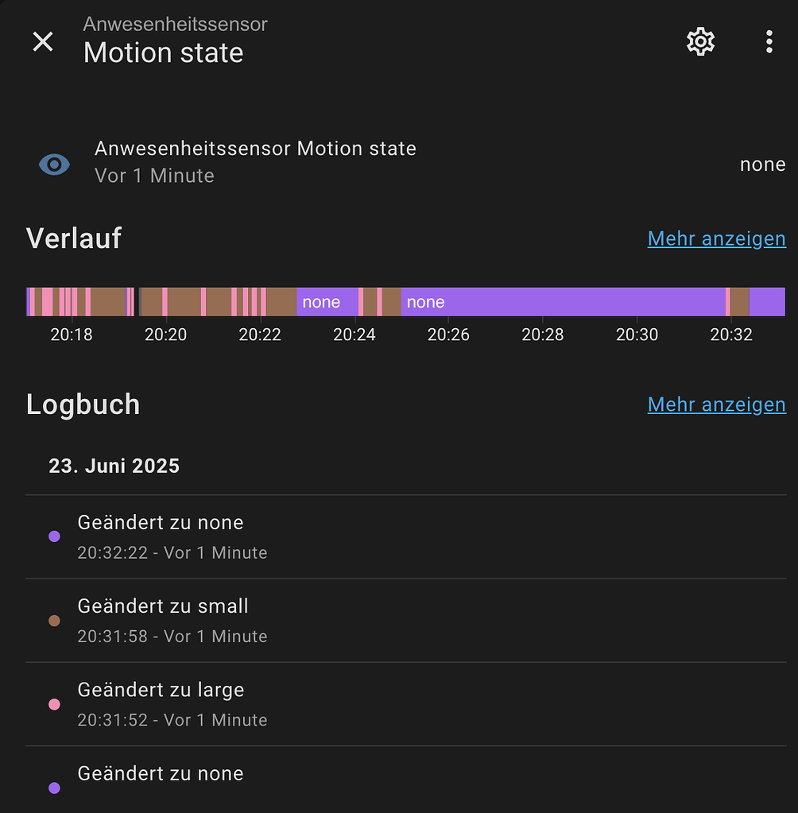This screenshot has height=813, width=798.
Task: Open the entity settings gear icon
Action: click(700, 41)
